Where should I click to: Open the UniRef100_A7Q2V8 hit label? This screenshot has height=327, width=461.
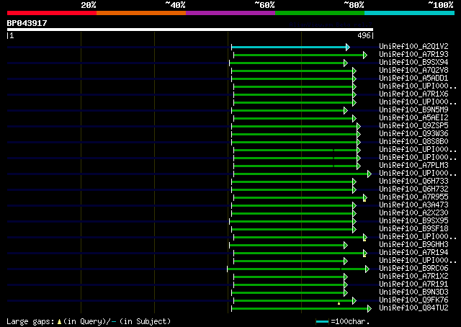tap(413, 71)
